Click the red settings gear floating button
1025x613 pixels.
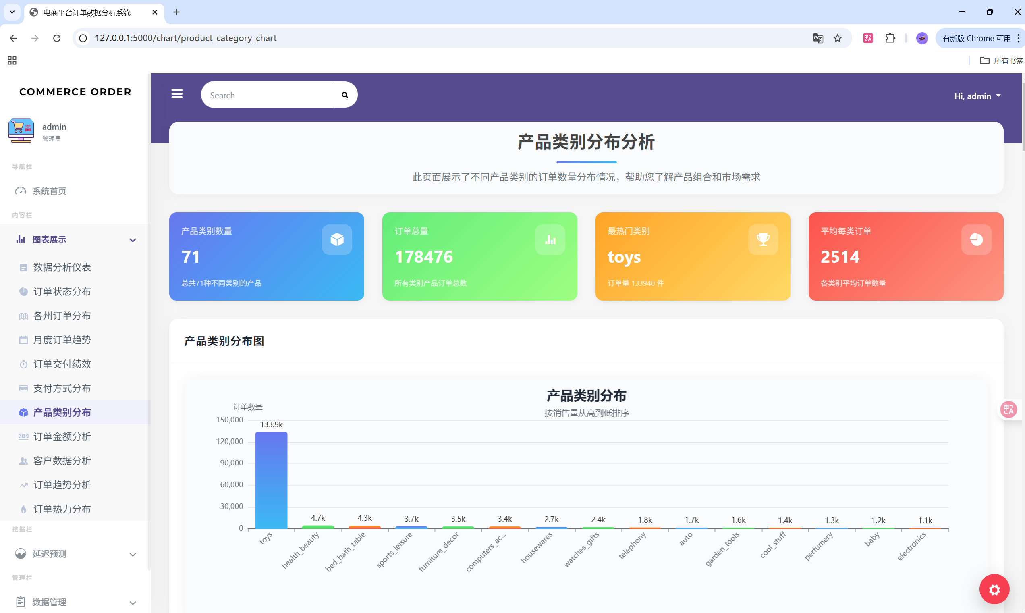pos(994,589)
